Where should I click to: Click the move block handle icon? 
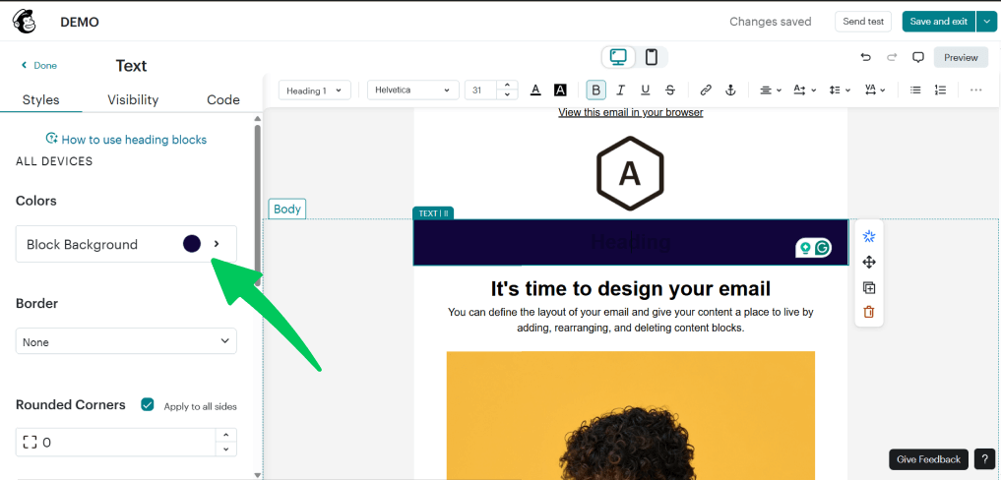868,262
